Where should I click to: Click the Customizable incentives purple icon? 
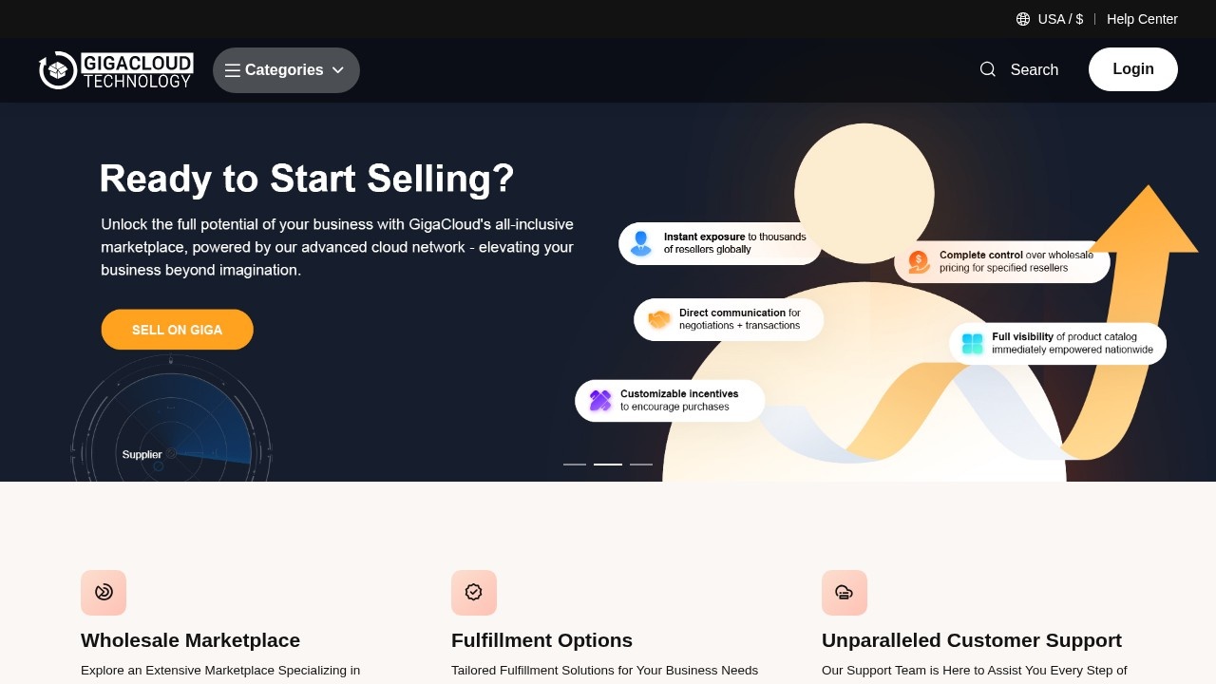[x=600, y=400]
